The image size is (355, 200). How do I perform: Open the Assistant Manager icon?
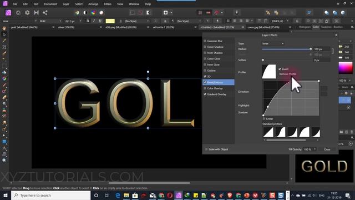point(237,13)
